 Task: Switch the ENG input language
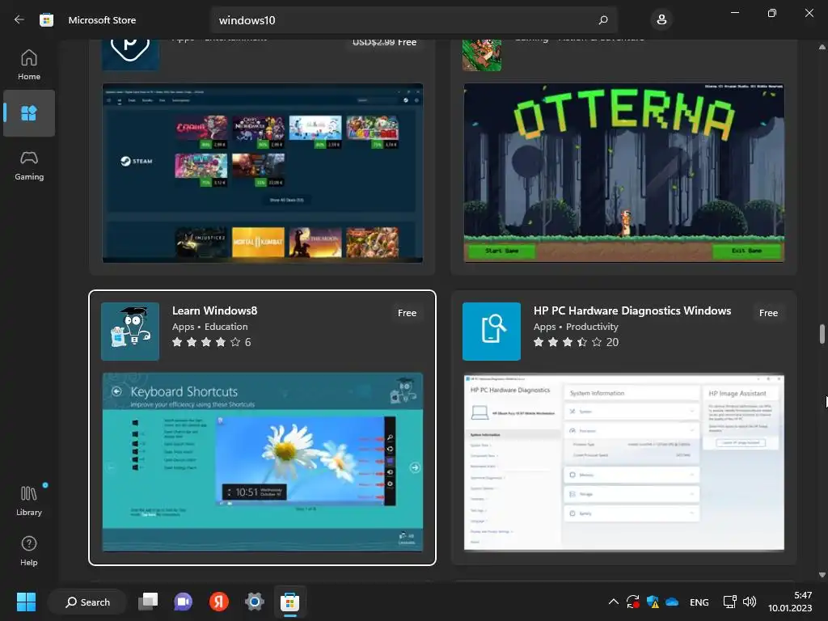tap(699, 602)
